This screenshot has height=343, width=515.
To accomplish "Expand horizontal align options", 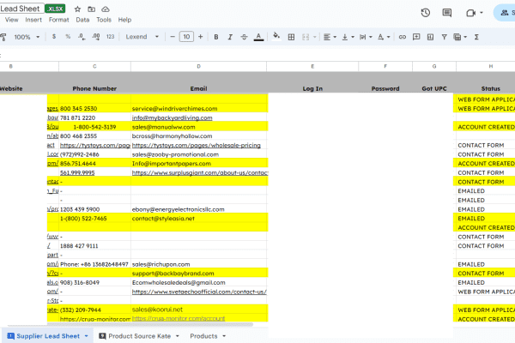I will pos(335,37).
